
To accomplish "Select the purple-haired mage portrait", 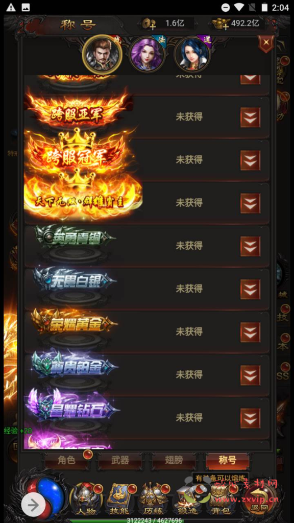I will pyautogui.click(x=147, y=54).
